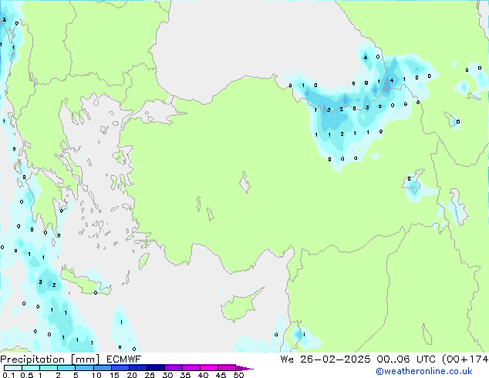The image size is (489, 378).
Task: Click the '30' legend scale label
Action: click(x=167, y=375)
